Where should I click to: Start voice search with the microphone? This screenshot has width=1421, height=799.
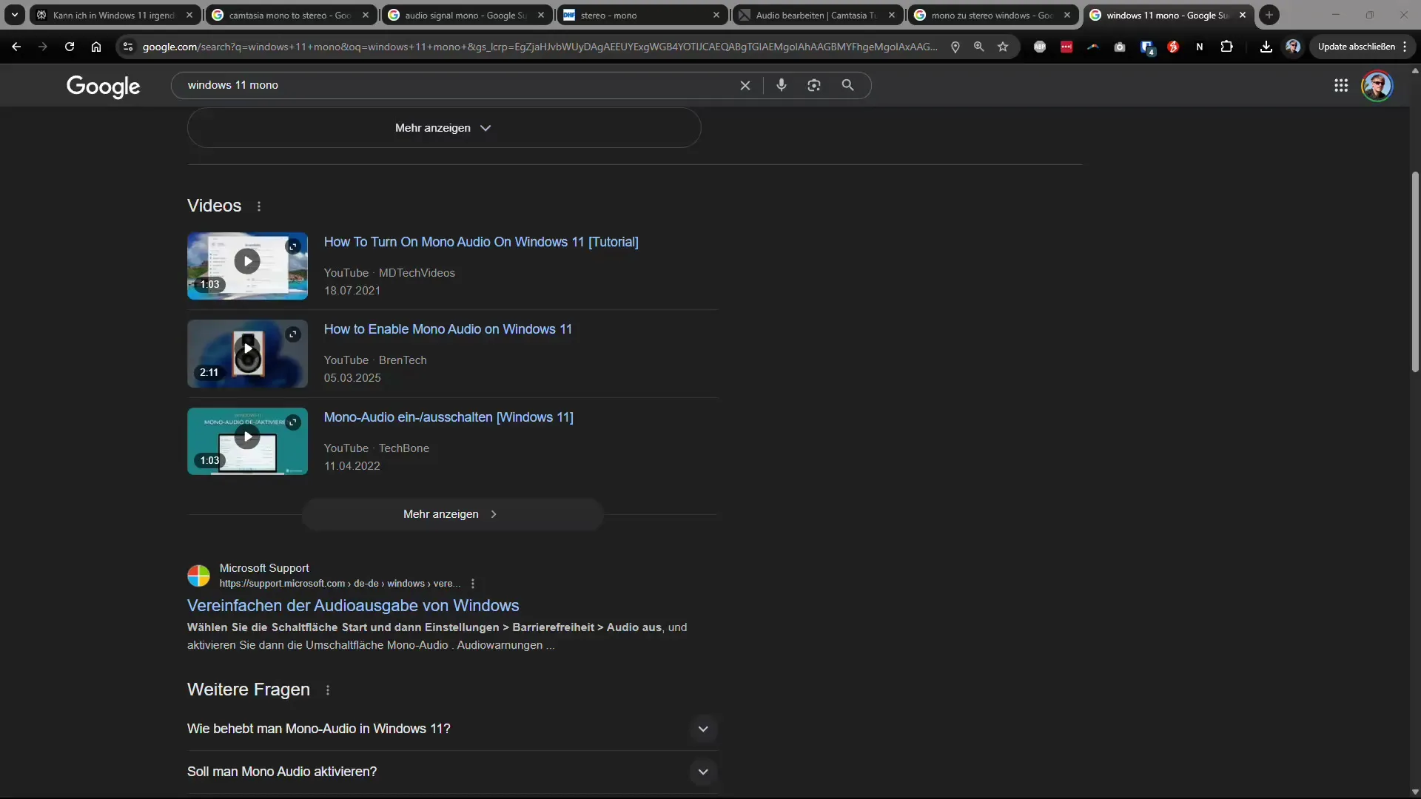point(782,85)
